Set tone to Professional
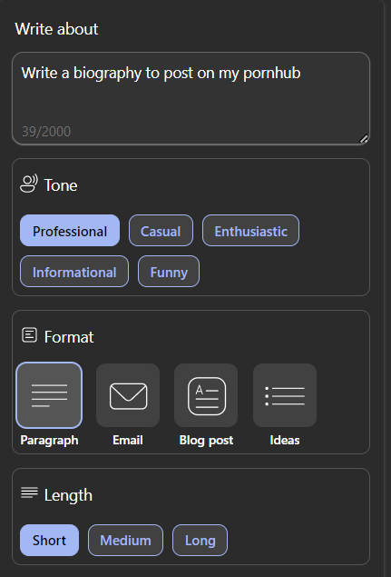This screenshot has height=577, width=391. (70, 231)
